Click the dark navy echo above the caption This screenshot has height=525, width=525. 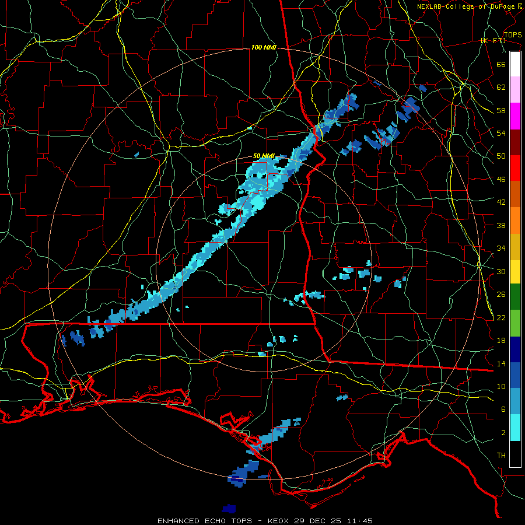tap(229, 509)
